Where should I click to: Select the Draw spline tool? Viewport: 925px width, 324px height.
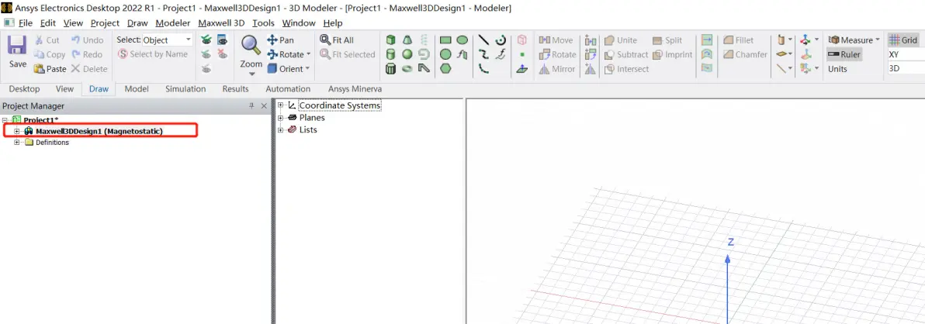click(x=483, y=54)
